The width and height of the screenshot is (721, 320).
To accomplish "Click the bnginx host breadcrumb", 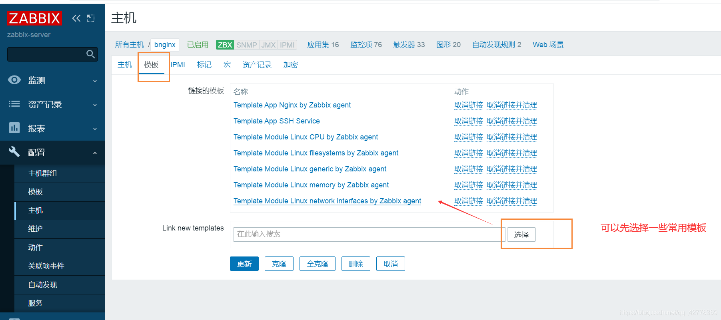I will [x=165, y=45].
